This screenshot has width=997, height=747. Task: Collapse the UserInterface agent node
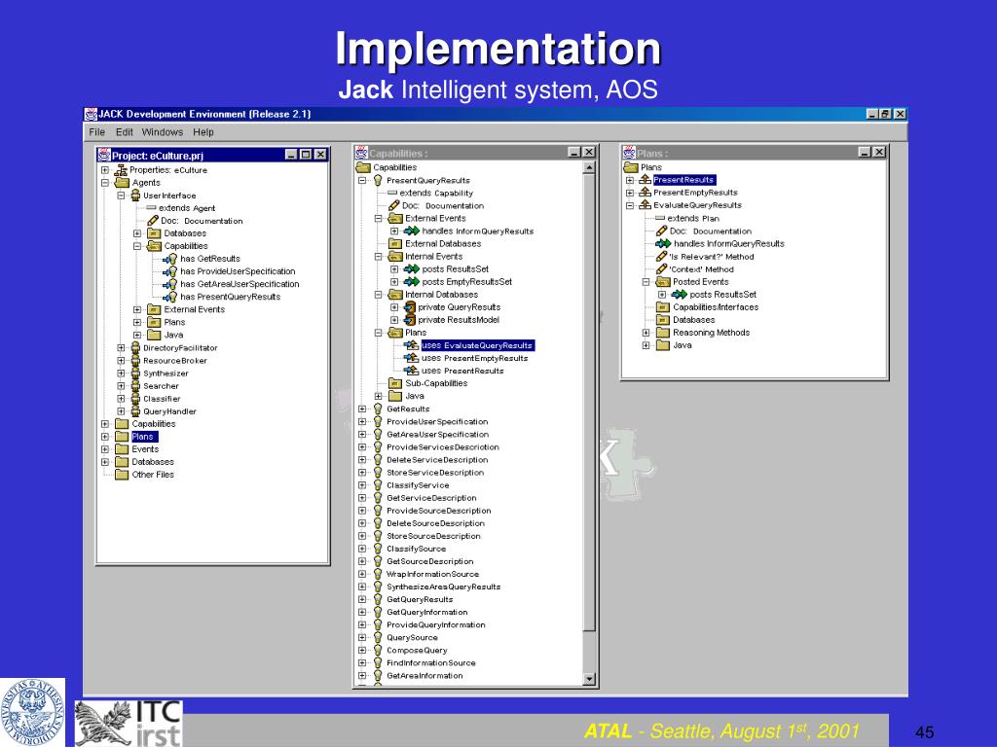tap(121, 196)
